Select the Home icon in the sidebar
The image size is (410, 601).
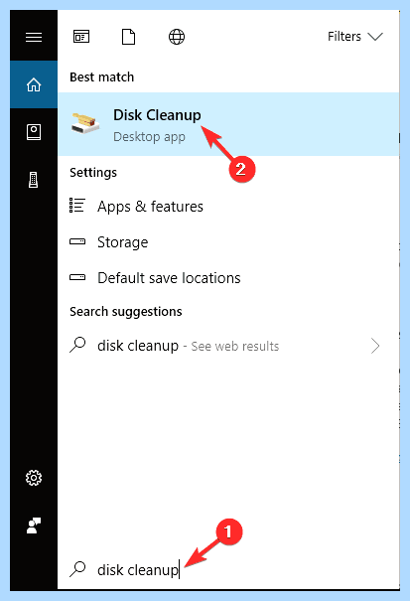click(34, 84)
